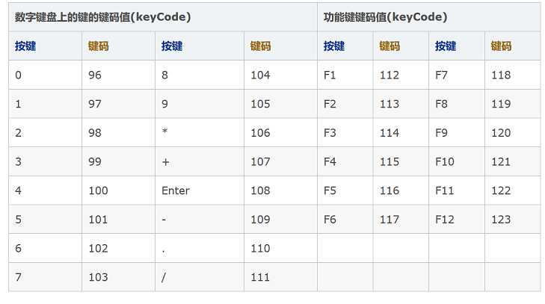The image size is (545, 304).
Task: Click the keycode 112 cell
Action: (389, 75)
